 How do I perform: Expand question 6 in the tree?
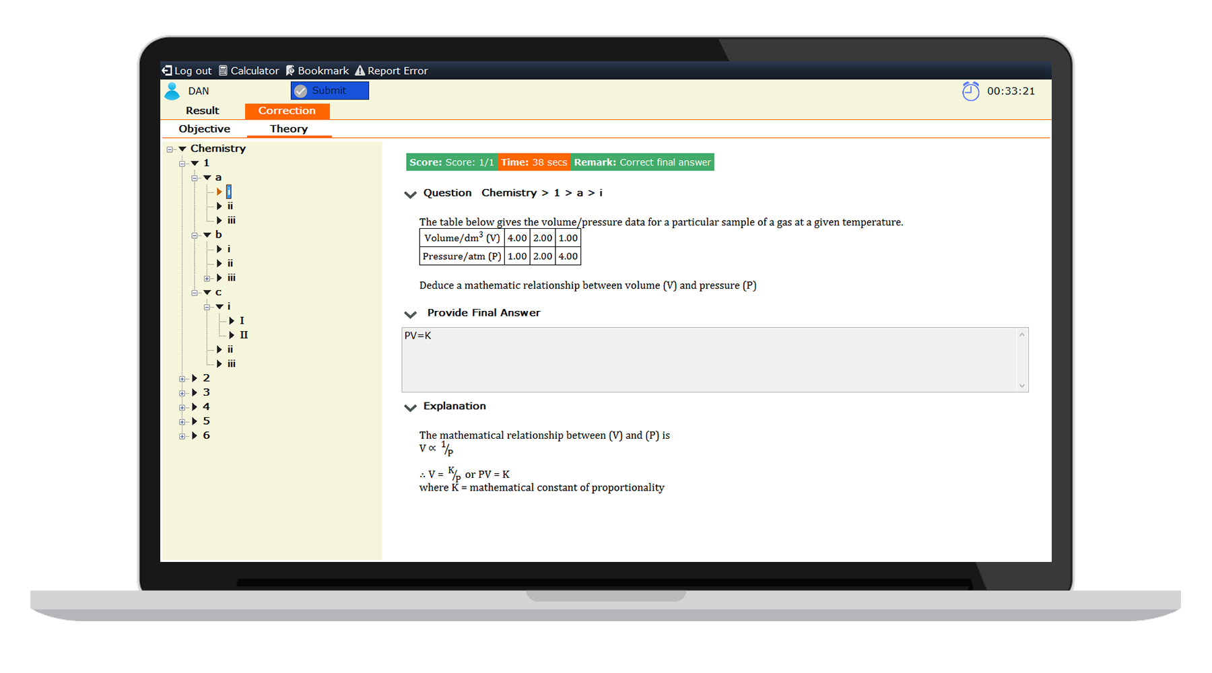pyautogui.click(x=195, y=435)
